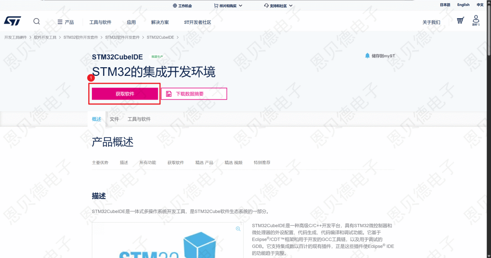Viewport: 491px width, 258px height.
Task: Open the search magnifier icon
Action: tap(37, 21)
